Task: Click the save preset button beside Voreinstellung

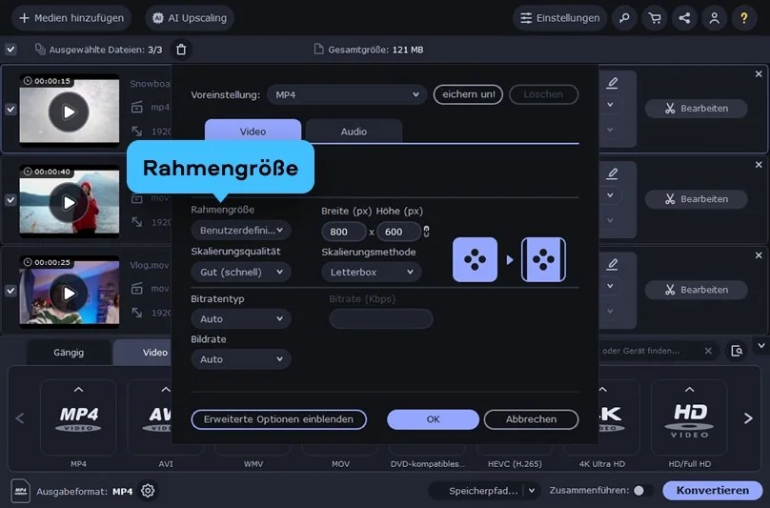Action: [x=468, y=94]
